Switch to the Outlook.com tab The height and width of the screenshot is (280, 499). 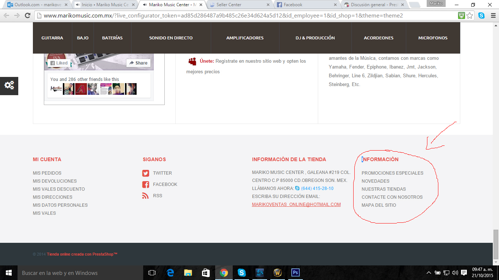pos(37,5)
